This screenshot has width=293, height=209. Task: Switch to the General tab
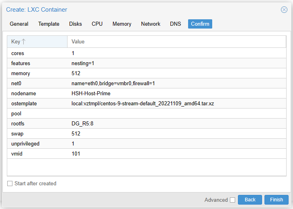click(19, 24)
